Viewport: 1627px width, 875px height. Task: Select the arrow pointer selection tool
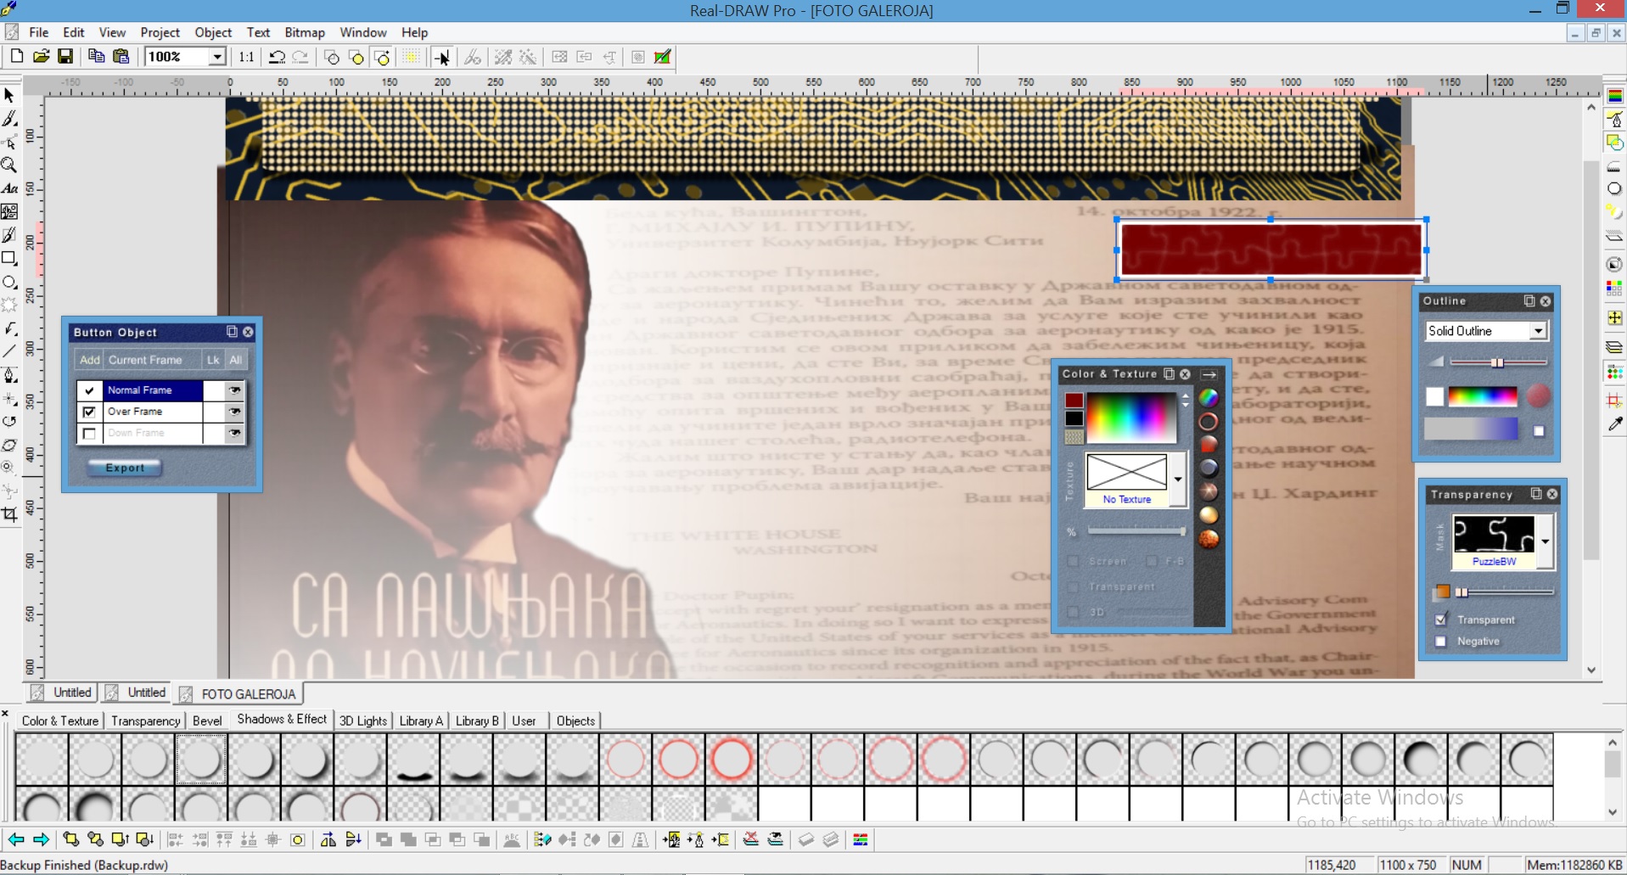[9, 95]
